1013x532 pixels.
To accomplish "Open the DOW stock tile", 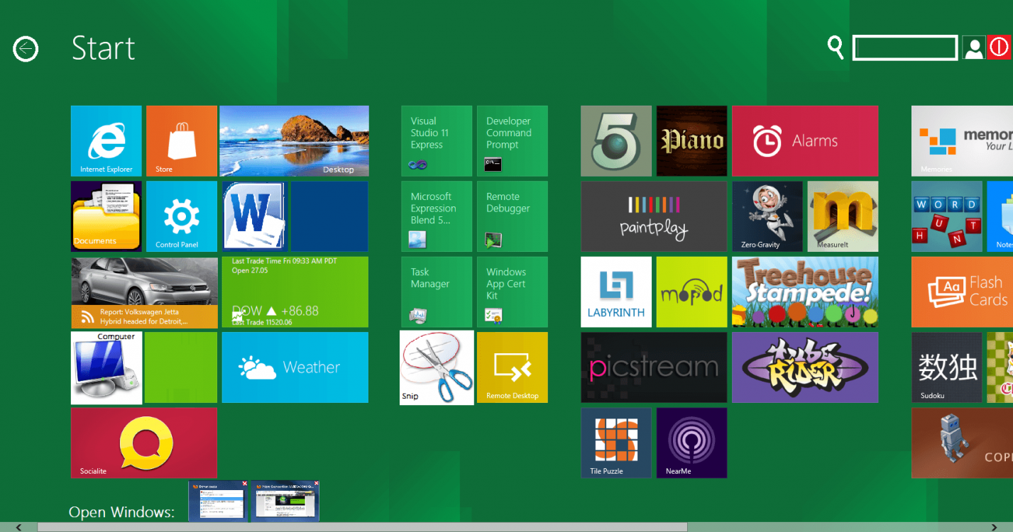I will (295, 292).
